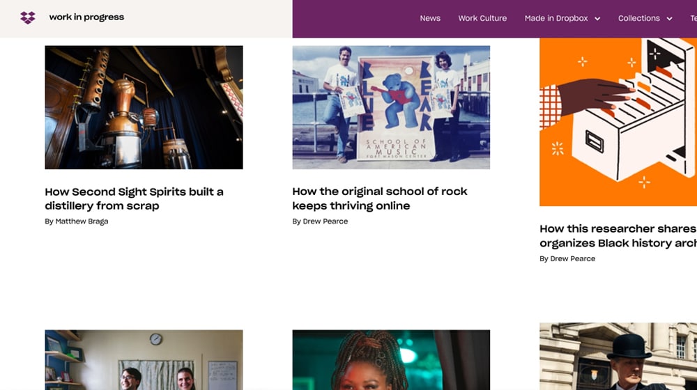
Task: Expand the chevron beside Collections
Action: (x=669, y=19)
